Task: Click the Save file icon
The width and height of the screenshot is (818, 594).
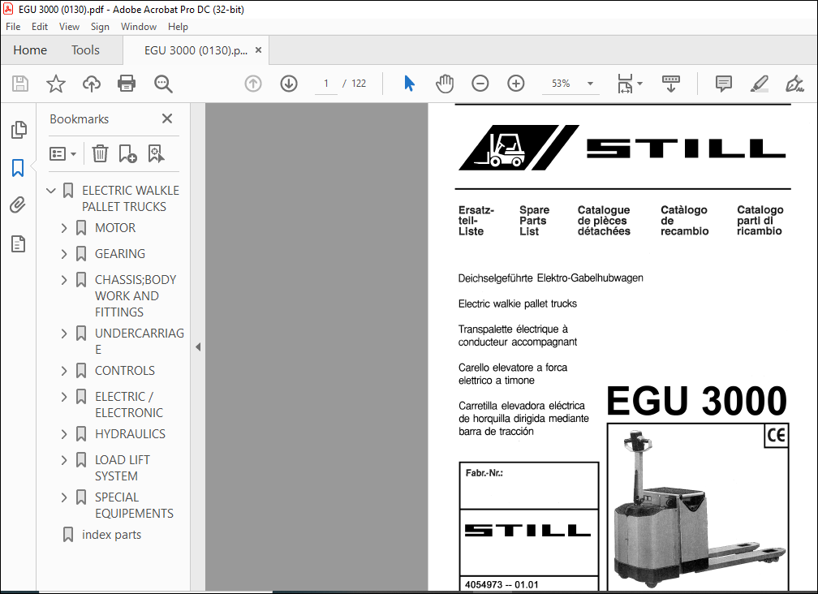Action: tap(20, 84)
